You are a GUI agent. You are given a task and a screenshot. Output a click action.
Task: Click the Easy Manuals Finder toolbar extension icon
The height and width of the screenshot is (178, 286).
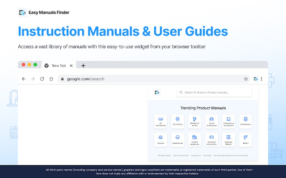click(255, 79)
